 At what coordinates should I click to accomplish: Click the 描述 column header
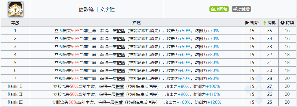[136, 23]
